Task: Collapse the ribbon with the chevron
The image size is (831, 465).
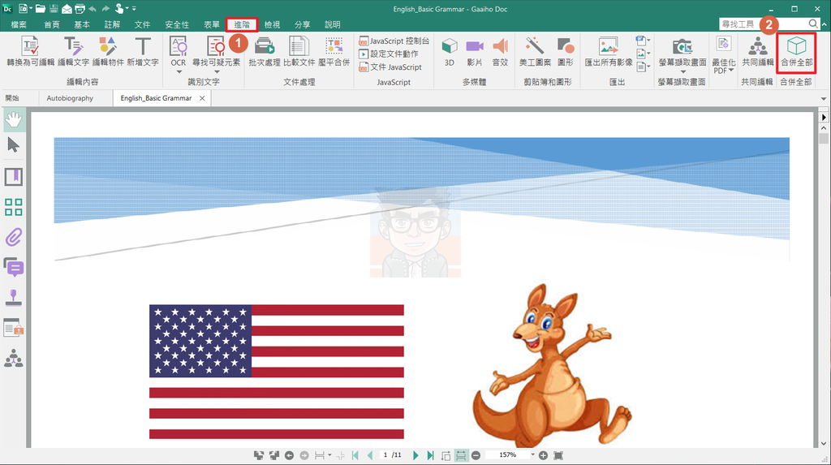Action: coord(825,24)
